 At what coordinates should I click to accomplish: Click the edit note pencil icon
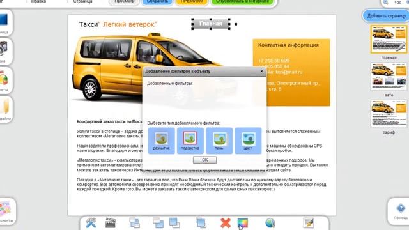tap(308, 223)
